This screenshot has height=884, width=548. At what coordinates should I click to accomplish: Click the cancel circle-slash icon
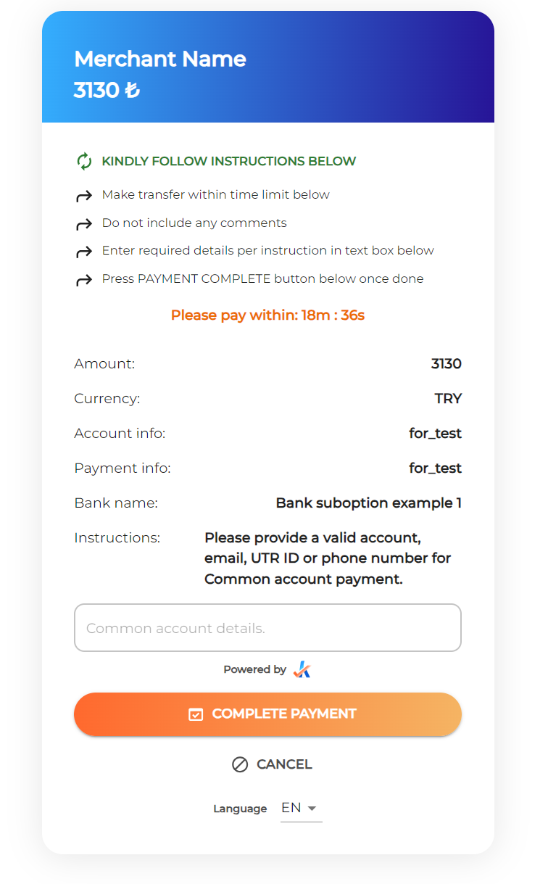[240, 764]
